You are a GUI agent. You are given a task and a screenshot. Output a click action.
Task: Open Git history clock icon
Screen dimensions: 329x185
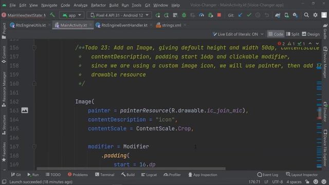point(258,15)
